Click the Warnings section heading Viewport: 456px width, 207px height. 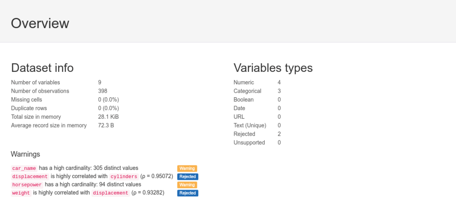click(x=25, y=154)
